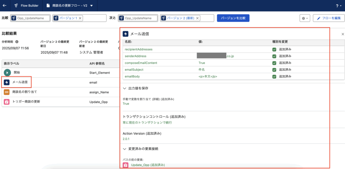Remove バージョン 1 from the first version field
This screenshot has height=169, width=345.
click(x=80, y=18)
